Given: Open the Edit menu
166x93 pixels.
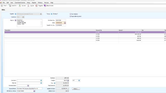Looking at the screenshot, I should point(8,3).
